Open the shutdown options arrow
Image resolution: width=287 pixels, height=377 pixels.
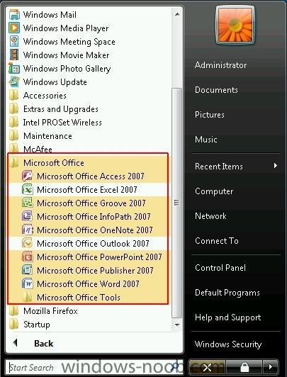(271, 367)
